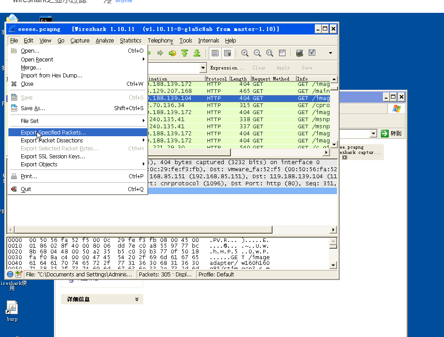Click the Expression... button
The height and width of the screenshot is (337, 444).
click(226, 68)
